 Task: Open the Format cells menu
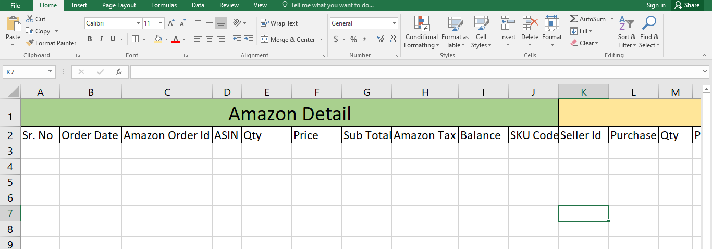coord(552,32)
